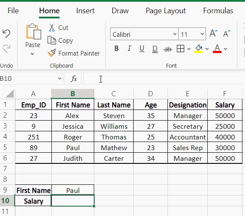Select the Home tab

(49, 11)
